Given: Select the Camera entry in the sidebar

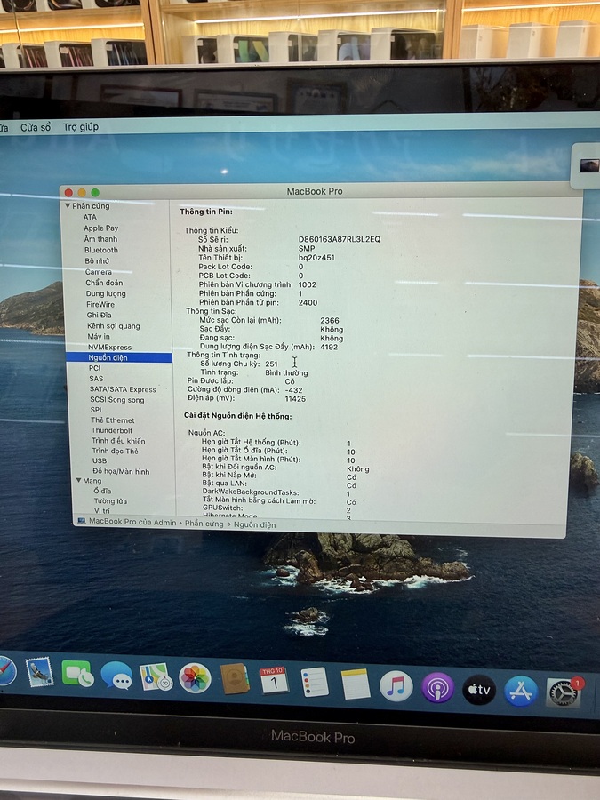Looking at the screenshot, I should 98,272.
